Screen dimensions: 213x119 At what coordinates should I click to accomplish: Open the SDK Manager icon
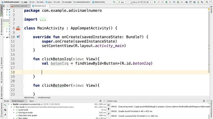click(x=202, y=2)
